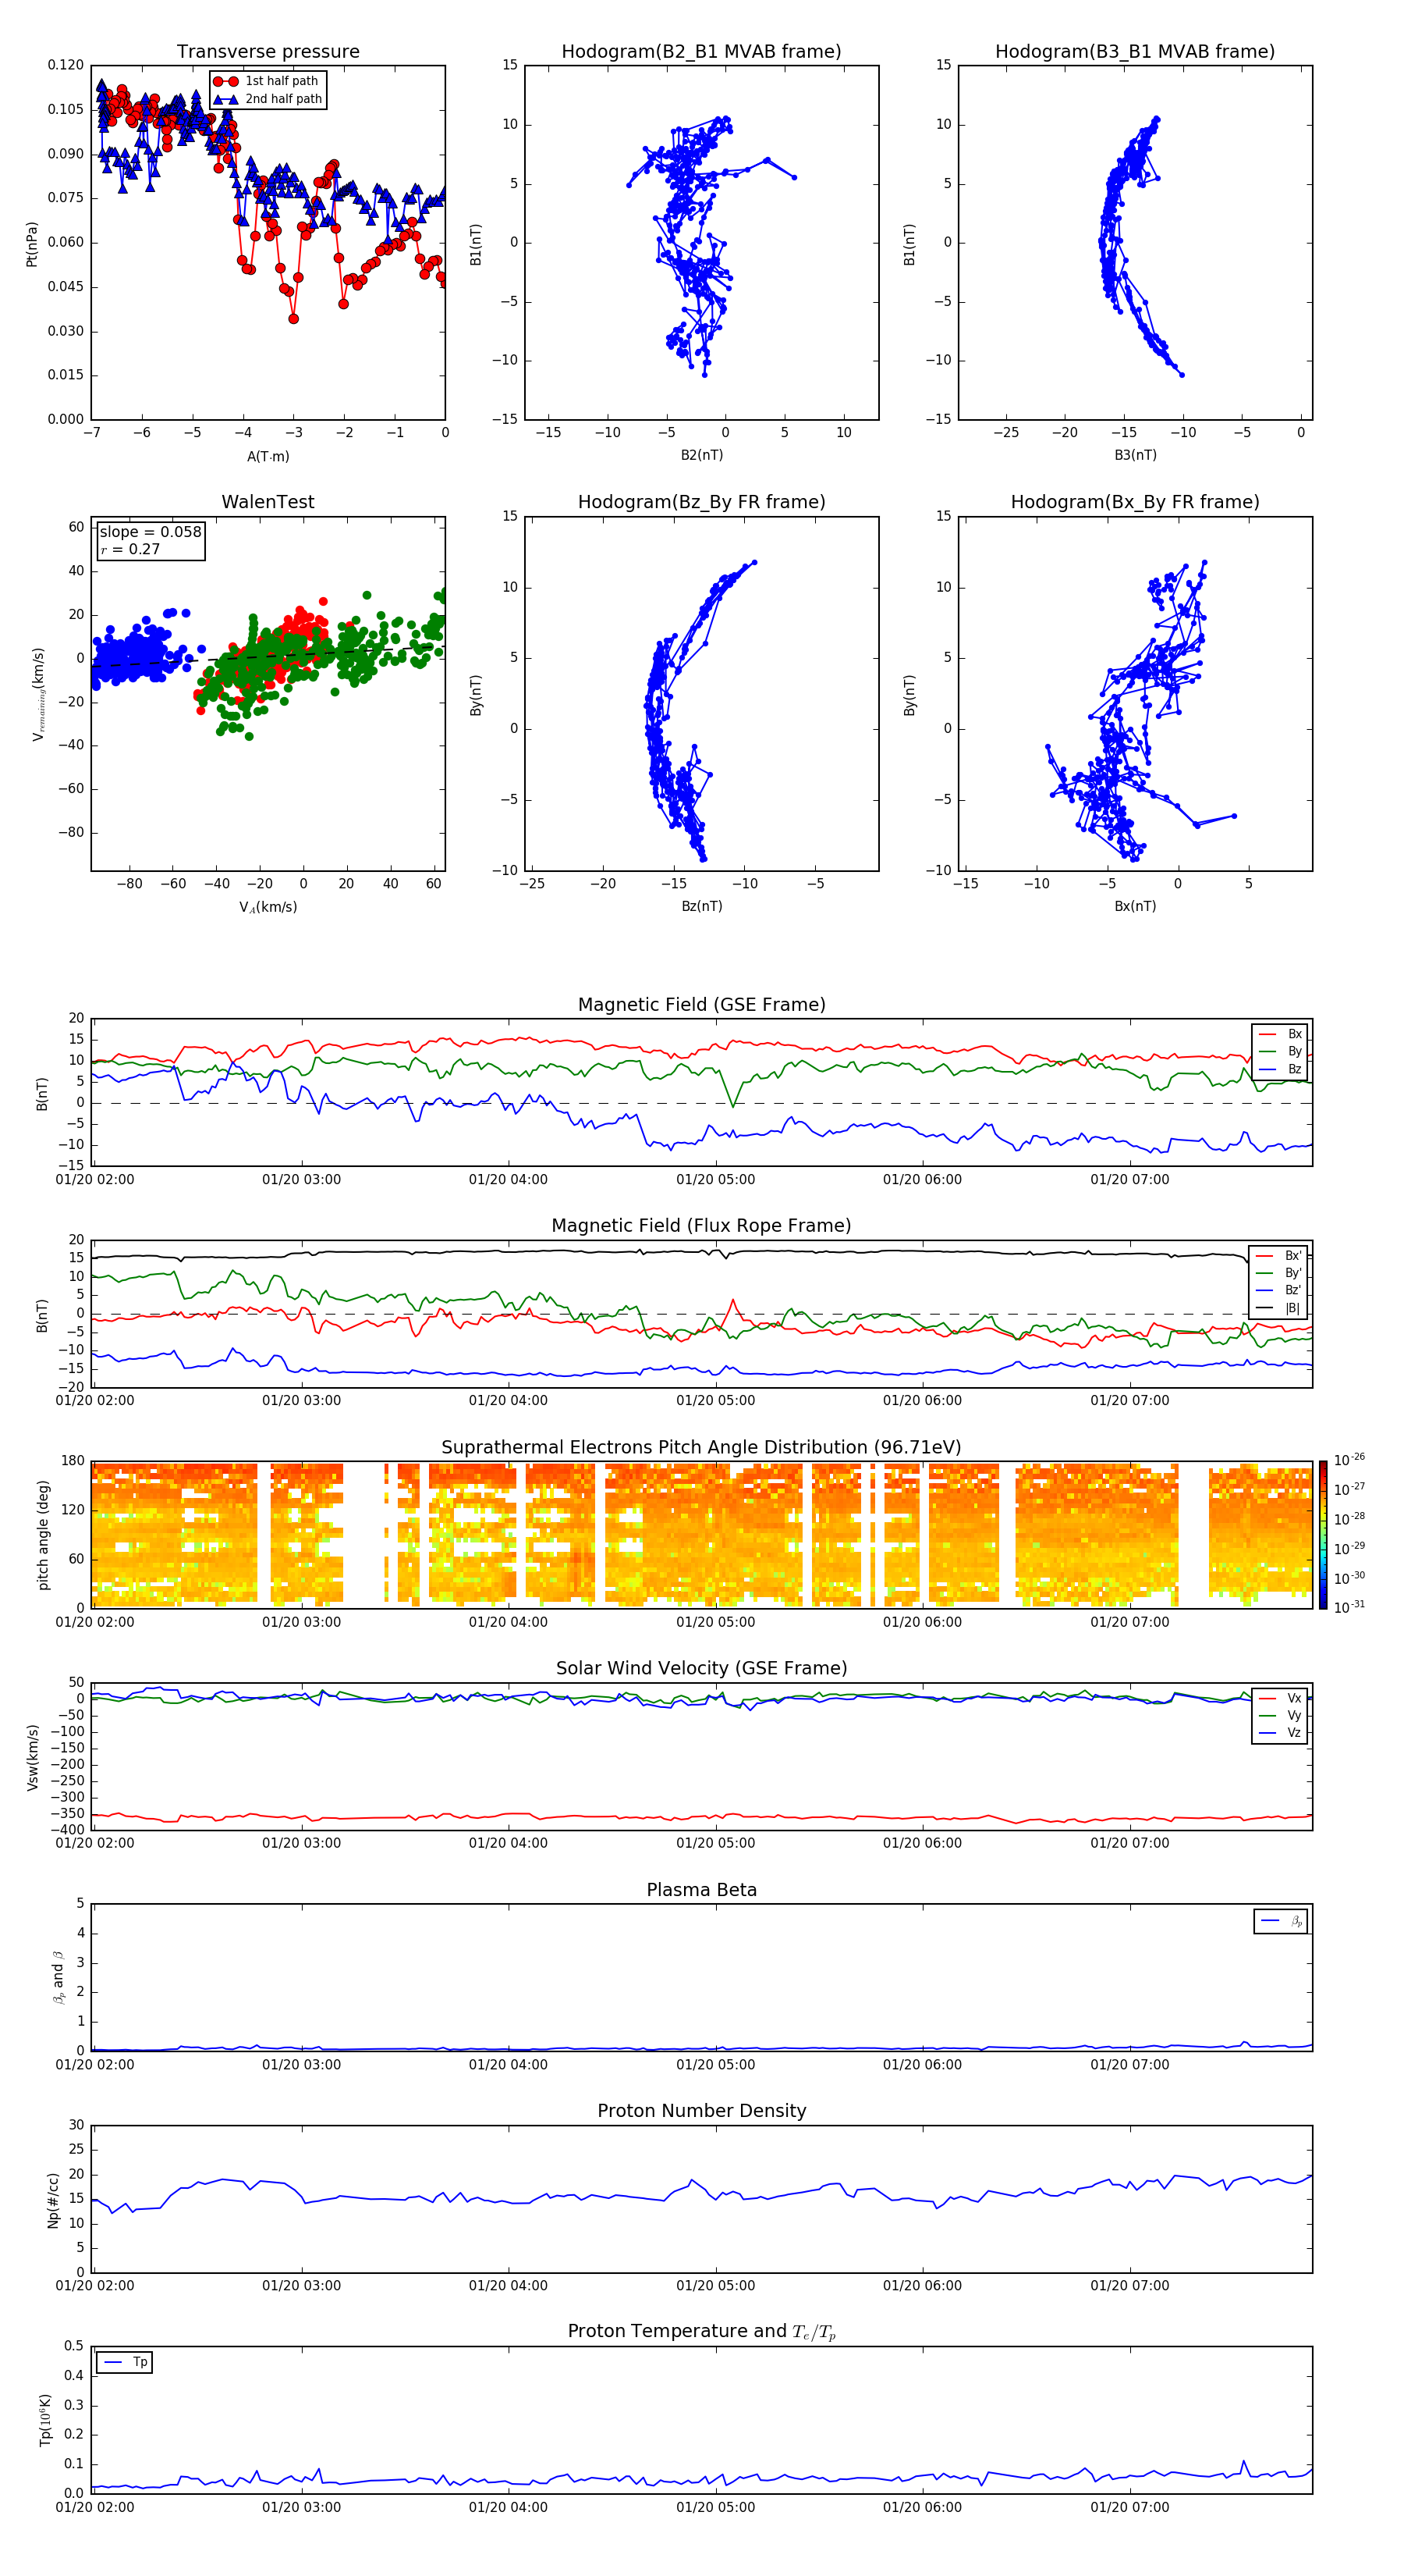Click the 'Tp(10^6K)' axis label

[45, 2420]
